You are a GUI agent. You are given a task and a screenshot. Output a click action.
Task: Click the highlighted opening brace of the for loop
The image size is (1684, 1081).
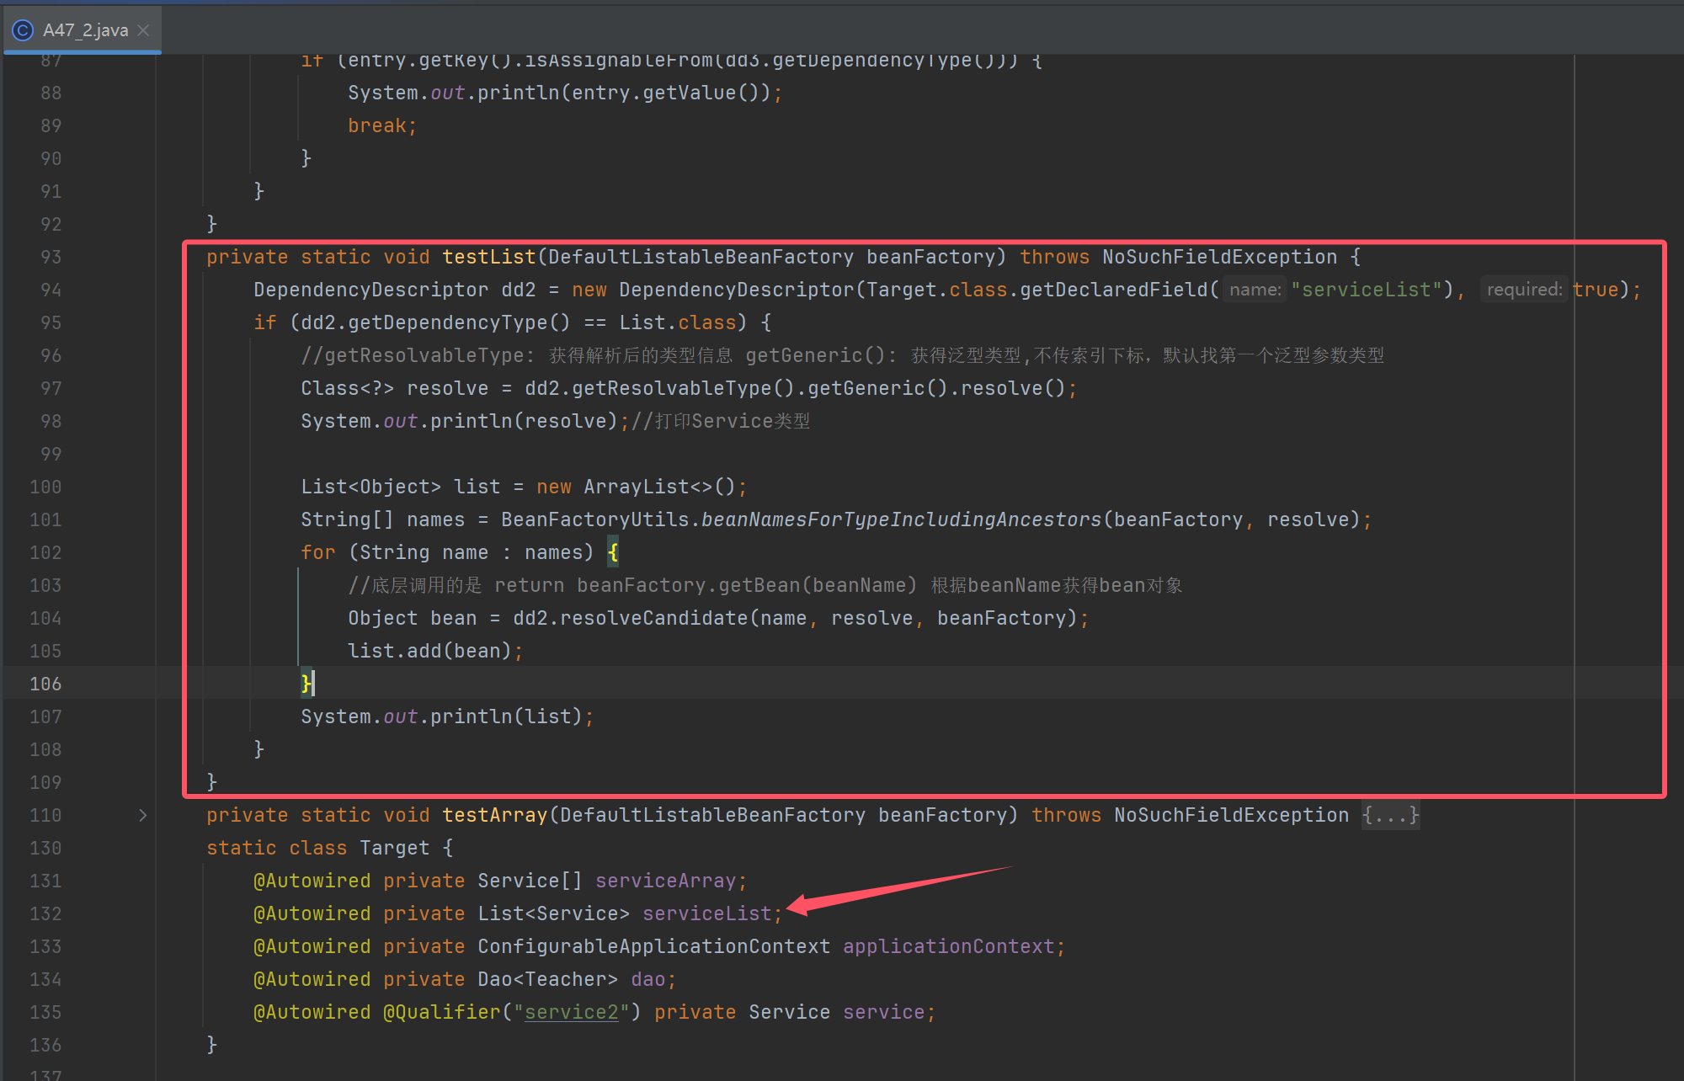tap(613, 552)
